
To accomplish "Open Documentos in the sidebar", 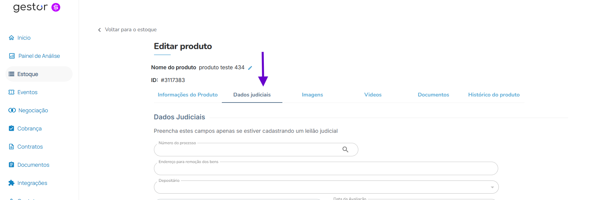I will 33,165.
